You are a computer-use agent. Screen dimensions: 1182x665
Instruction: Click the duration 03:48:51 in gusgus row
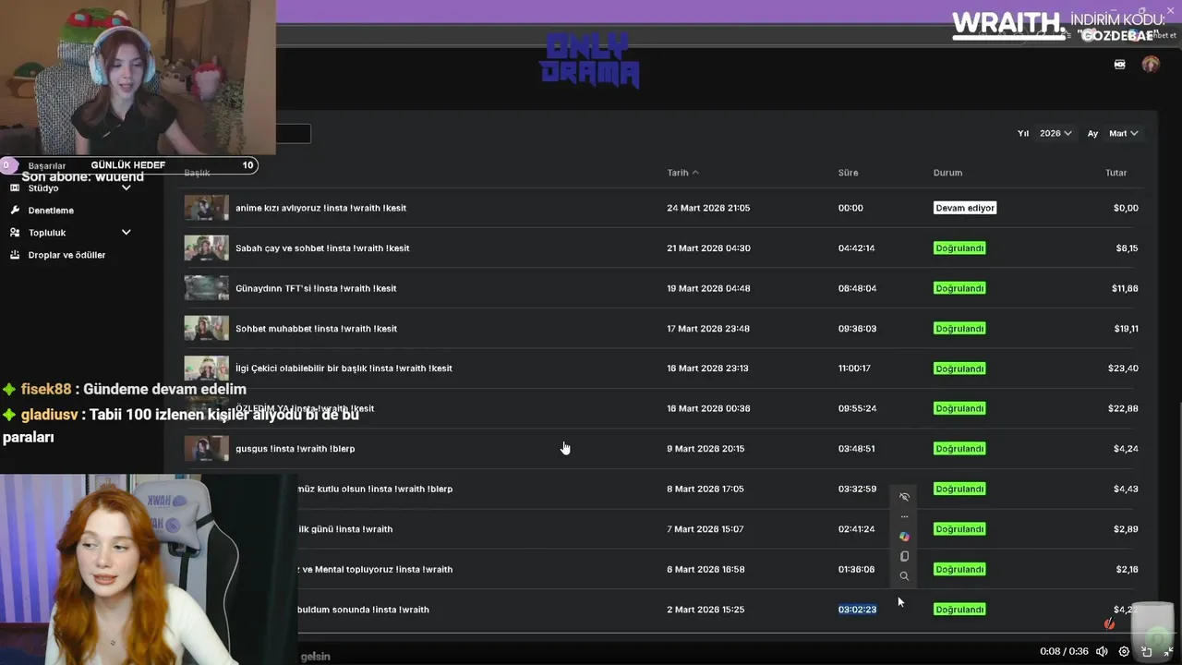(856, 449)
